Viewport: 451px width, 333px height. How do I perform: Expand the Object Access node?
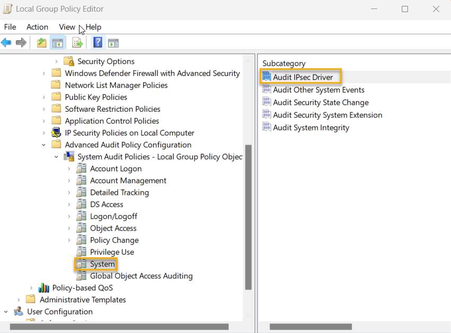(68, 228)
